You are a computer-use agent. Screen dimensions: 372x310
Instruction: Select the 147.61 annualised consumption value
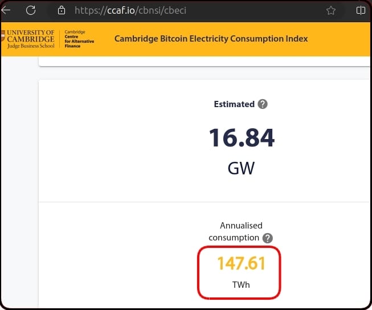click(242, 263)
